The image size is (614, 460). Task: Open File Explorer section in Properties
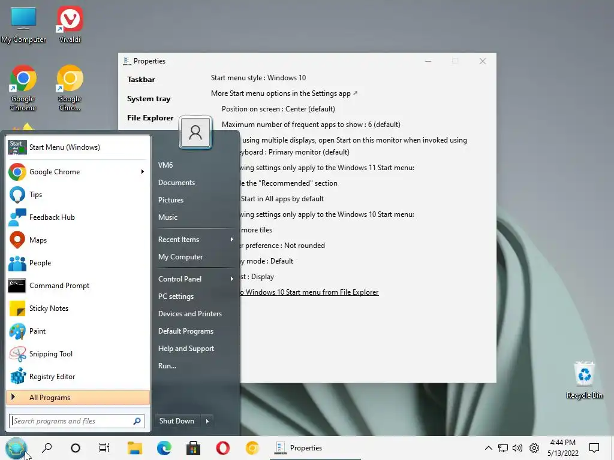pyautogui.click(x=150, y=118)
